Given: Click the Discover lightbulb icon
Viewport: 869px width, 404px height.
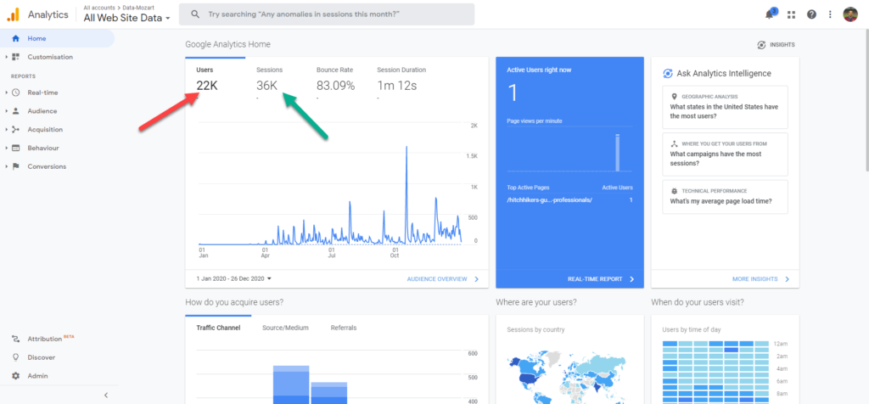Looking at the screenshot, I should [x=15, y=357].
